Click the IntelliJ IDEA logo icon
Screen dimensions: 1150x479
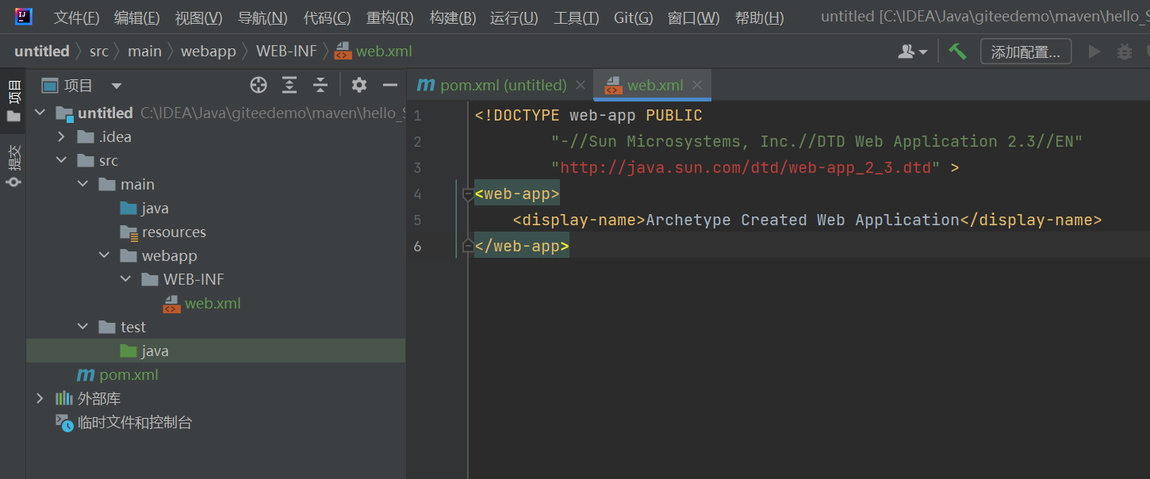tap(24, 17)
